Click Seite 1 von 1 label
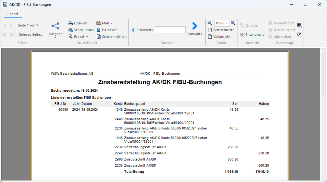The image size is (327, 182). click(28, 25)
